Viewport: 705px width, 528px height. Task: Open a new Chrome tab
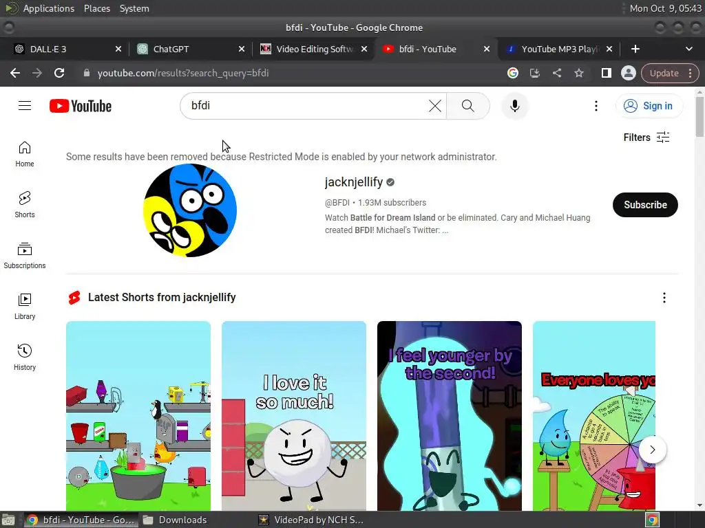click(x=635, y=49)
